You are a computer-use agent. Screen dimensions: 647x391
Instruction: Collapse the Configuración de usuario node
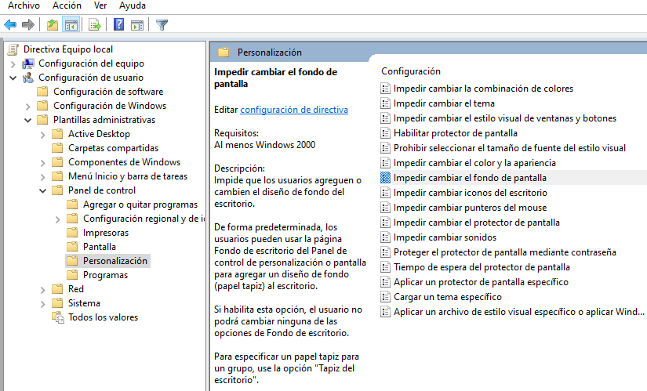click(x=13, y=78)
